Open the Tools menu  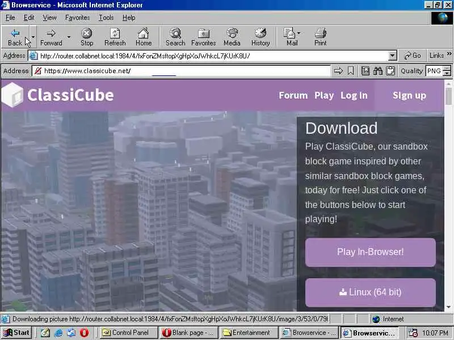point(106,18)
